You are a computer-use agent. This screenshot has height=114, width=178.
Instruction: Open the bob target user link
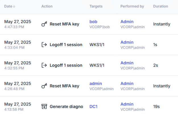click(93, 22)
